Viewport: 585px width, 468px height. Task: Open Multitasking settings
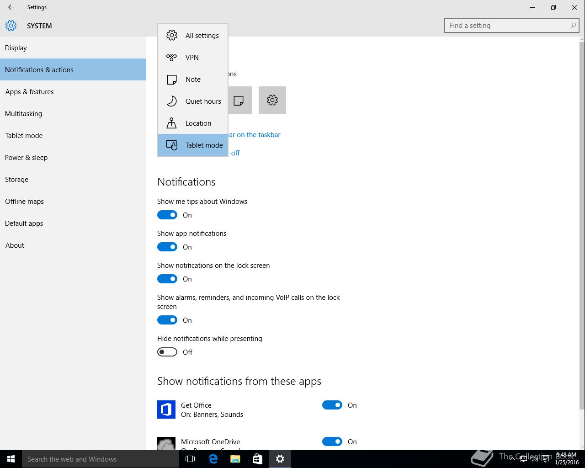point(73,113)
